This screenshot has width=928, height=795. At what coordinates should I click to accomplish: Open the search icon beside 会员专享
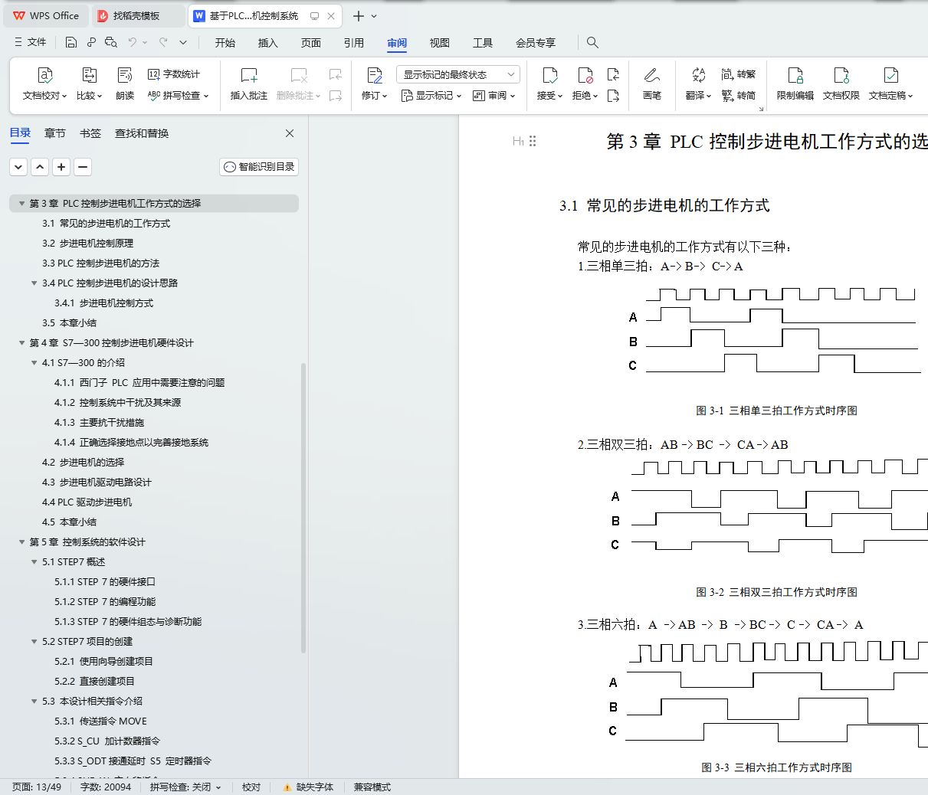pos(592,42)
